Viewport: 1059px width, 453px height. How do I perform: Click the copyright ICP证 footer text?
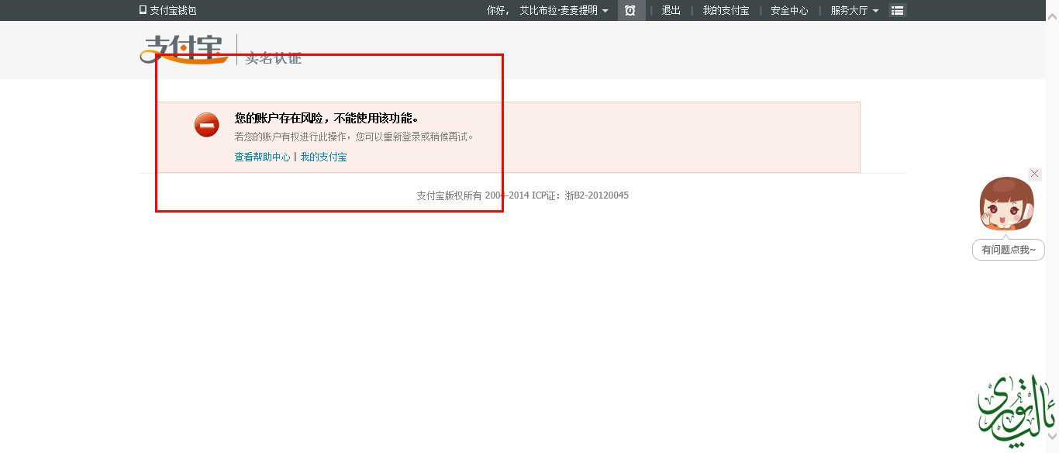[523, 195]
